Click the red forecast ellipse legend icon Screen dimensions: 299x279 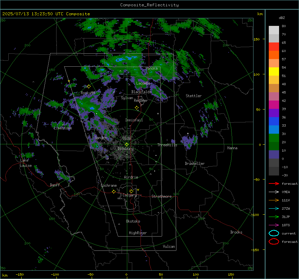coord(274,242)
